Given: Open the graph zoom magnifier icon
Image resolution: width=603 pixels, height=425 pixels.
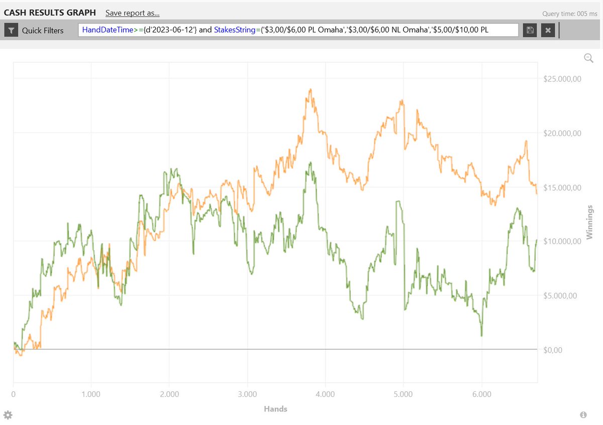Looking at the screenshot, I should (588, 58).
